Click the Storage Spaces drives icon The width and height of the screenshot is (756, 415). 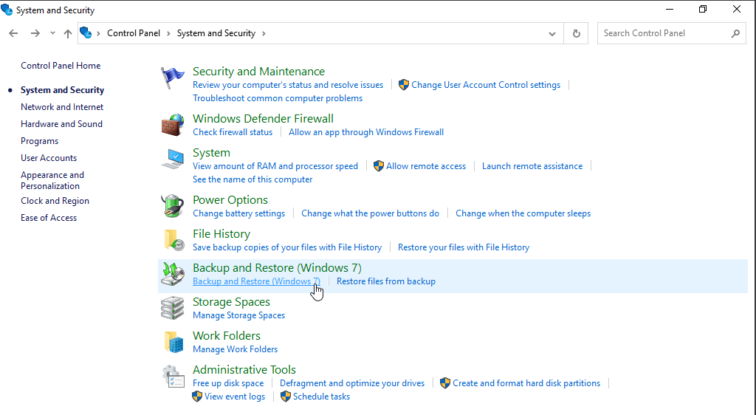[x=172, y=308]
